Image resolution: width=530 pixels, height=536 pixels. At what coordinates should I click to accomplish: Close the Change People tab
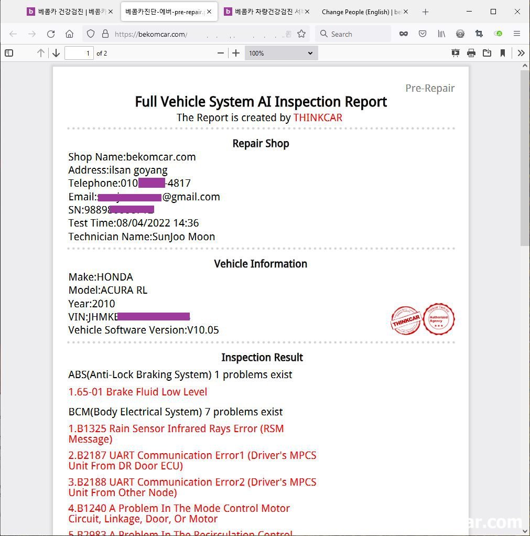point(406,12)
